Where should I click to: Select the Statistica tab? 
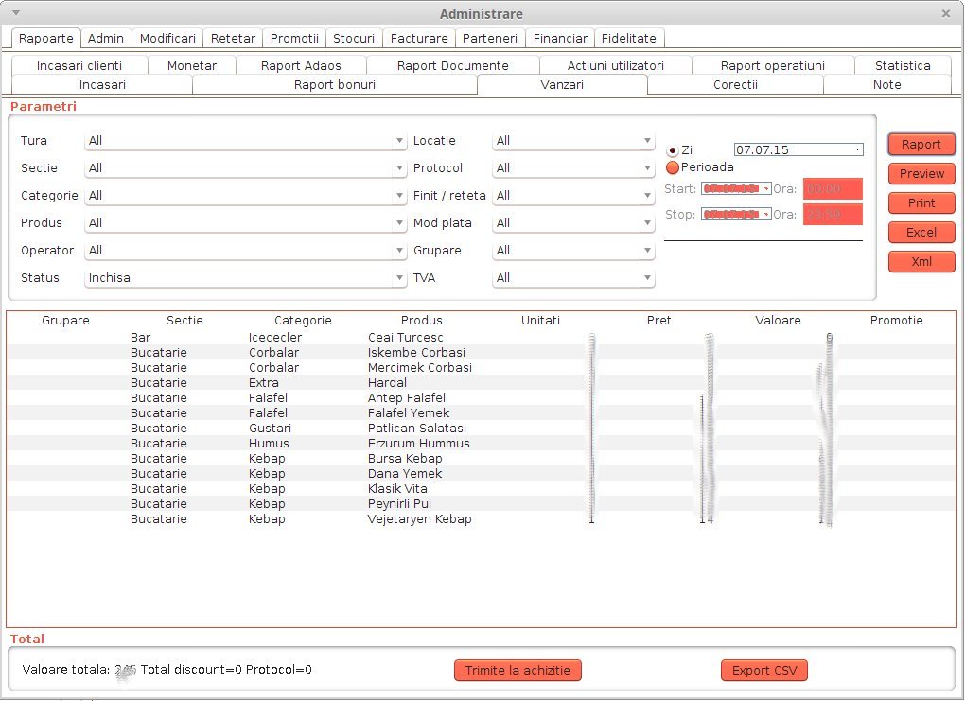(x=903, y=66)
